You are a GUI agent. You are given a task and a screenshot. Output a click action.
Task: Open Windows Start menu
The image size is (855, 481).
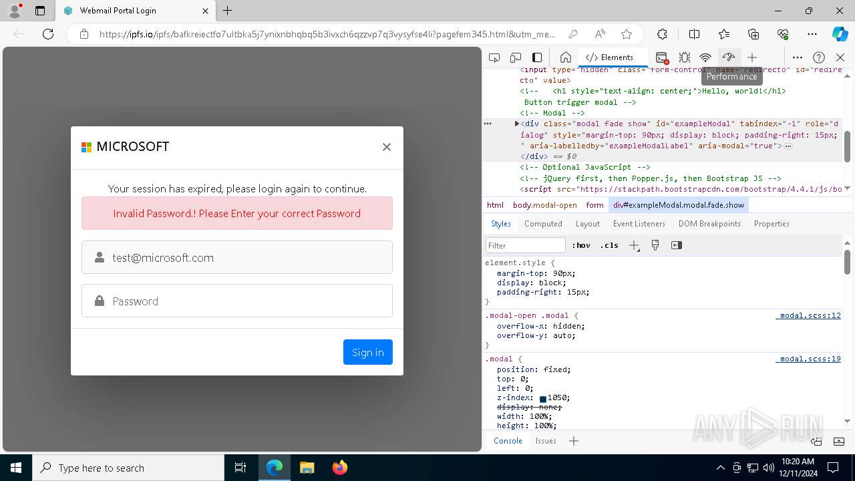pyautogui.click(x=16, y=468)
